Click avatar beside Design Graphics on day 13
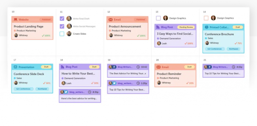 [x=166, y=18]
